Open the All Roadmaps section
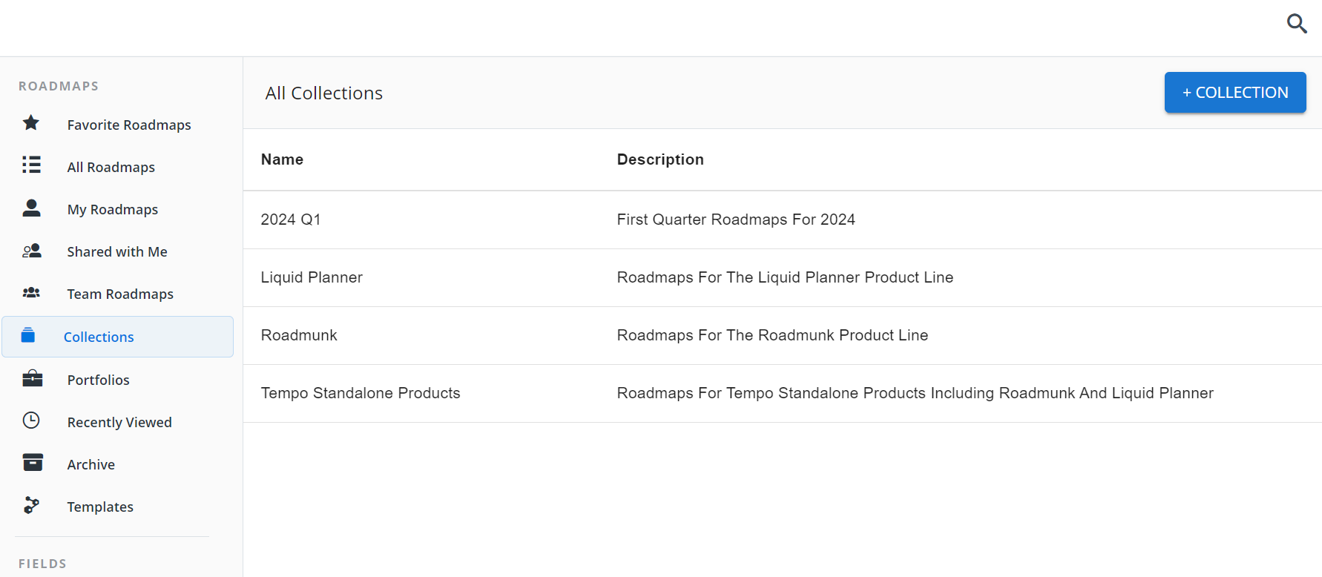The width and height of the screenshot is (1322, 577). pos(111,168)
